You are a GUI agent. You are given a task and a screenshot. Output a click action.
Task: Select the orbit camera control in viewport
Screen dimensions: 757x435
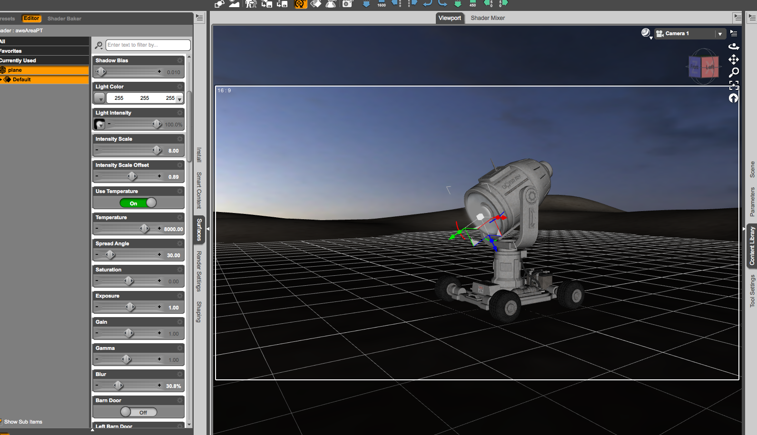(734, 47)
